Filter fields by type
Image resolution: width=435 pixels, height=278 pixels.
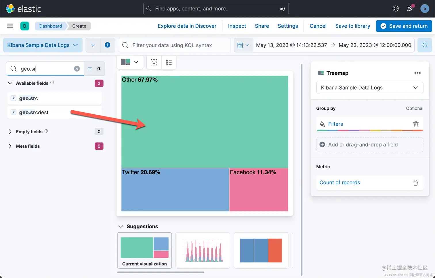pyautogui.click(x=94, y=69)
